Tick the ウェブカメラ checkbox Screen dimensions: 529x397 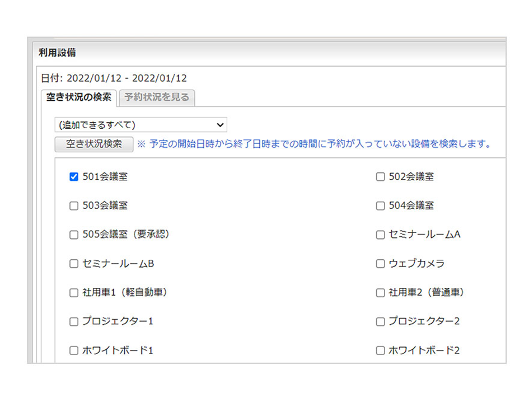point(380,264)
